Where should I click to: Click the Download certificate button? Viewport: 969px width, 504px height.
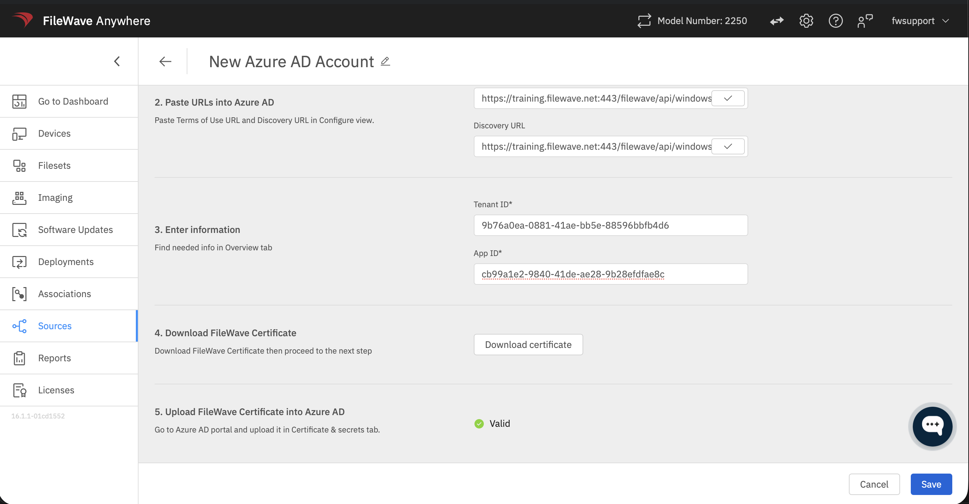tap(528, 345)
